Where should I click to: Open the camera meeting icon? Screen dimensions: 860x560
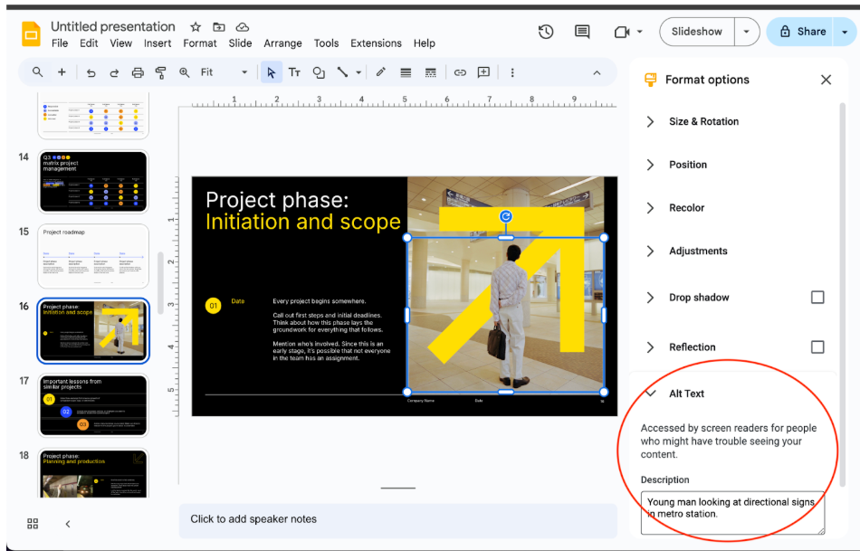coord(623,31)
